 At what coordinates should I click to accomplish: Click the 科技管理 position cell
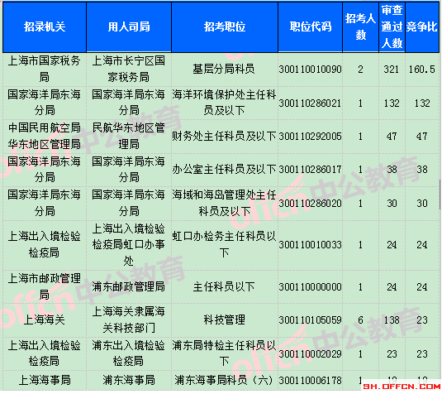(x=224, y=320)
